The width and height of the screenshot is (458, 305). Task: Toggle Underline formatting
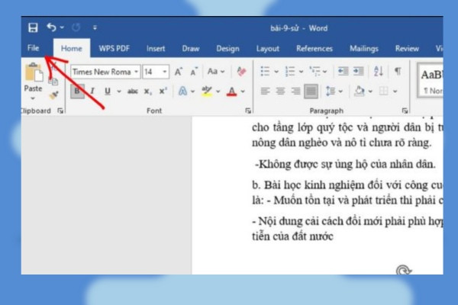click(x=108, y=91)
